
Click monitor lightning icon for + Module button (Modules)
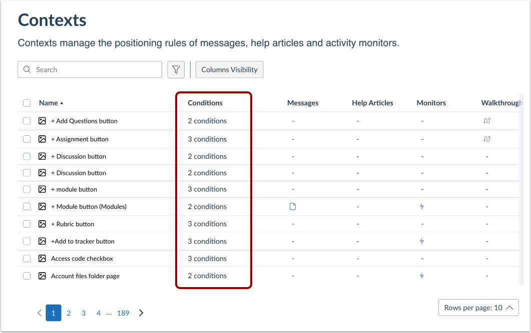422,206
